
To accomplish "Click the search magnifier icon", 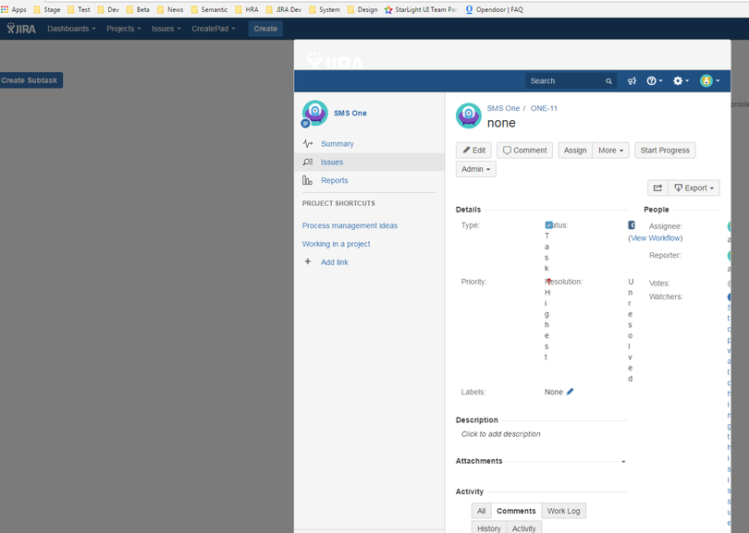I will [608, 81].
